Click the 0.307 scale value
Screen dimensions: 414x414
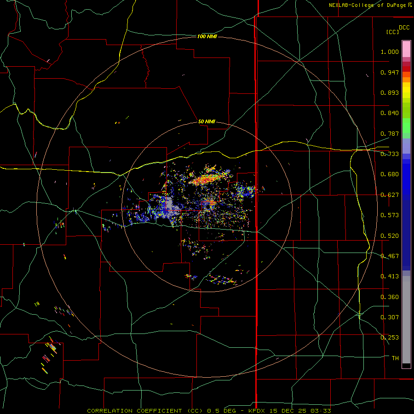point(390,317)
